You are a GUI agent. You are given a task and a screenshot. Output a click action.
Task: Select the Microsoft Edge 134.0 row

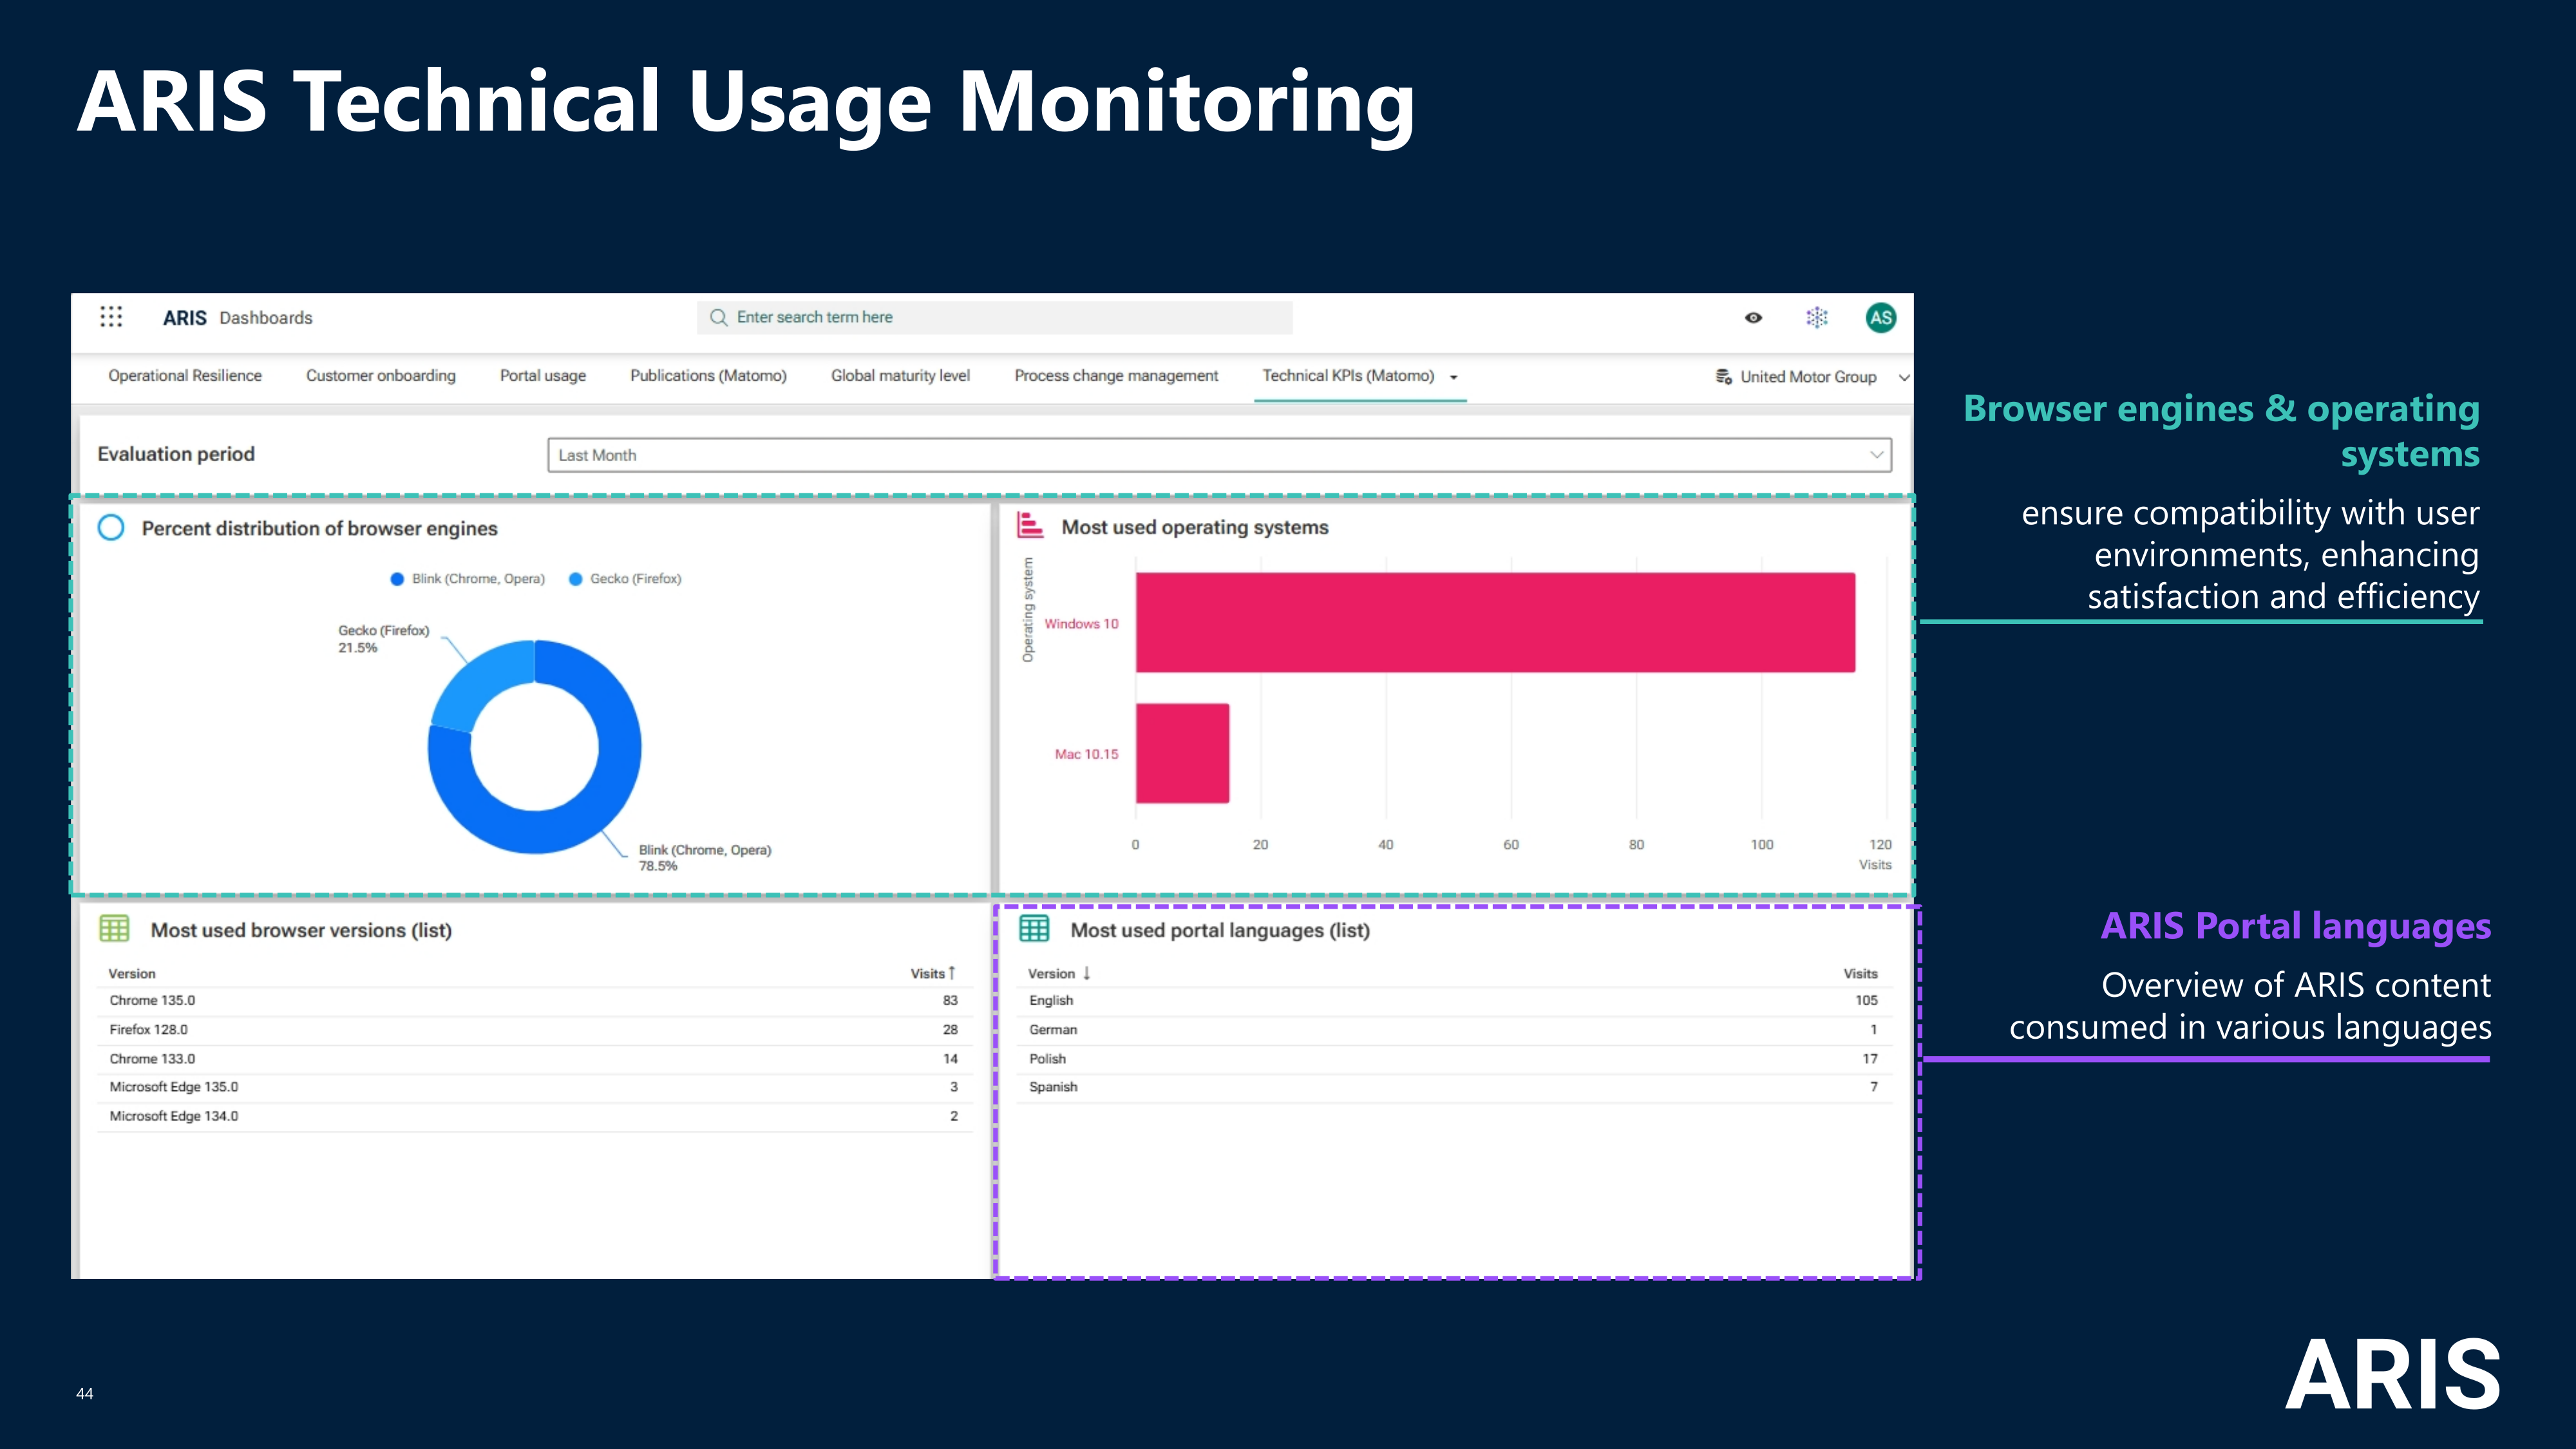(534, 1116)
